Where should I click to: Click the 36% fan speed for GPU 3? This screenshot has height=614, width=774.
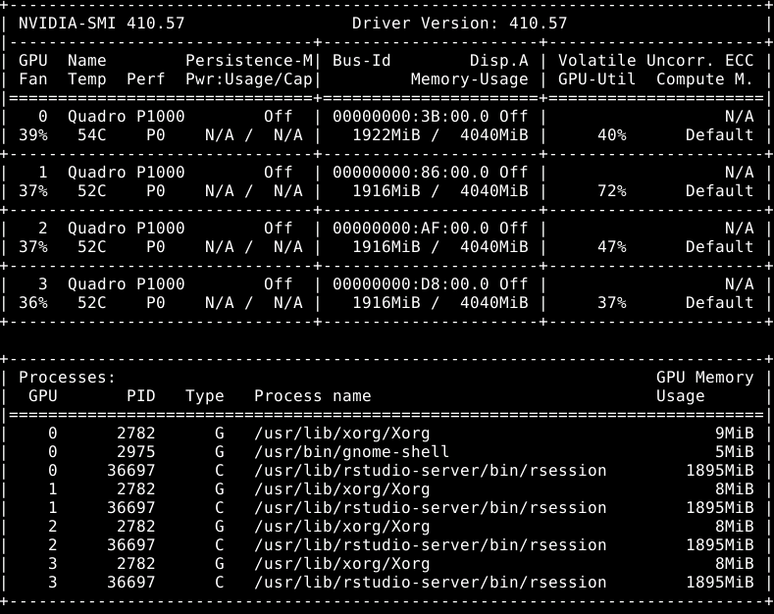[33, 302]
